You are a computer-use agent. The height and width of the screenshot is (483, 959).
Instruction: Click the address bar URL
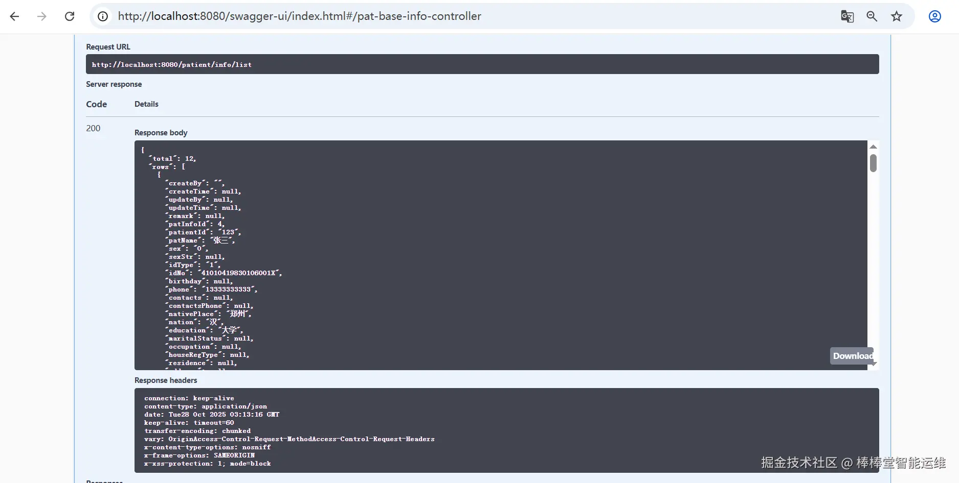[x=299, y=16]
